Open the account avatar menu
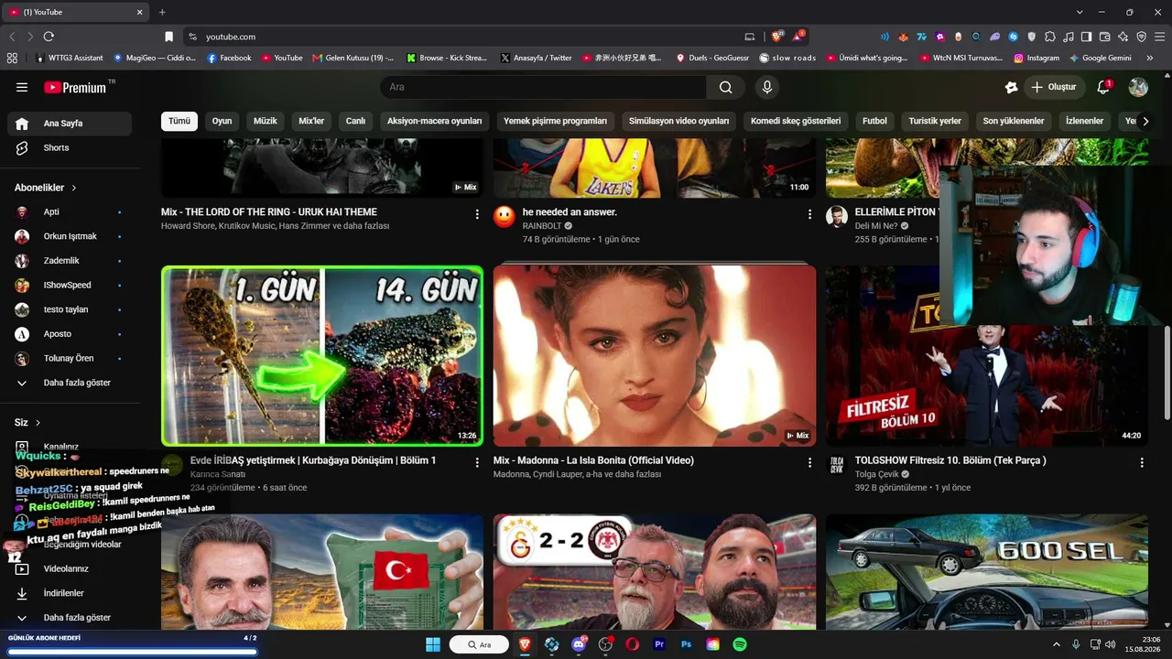Screen dimensions: 1172x659 (x=1138, y=87)
